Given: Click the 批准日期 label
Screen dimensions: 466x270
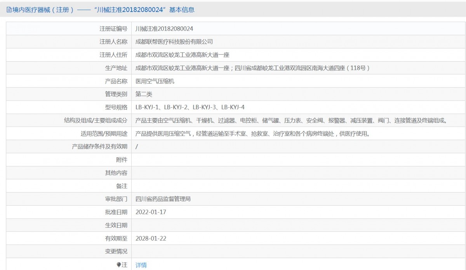Looking at the screenshot, I should point(116,212).
